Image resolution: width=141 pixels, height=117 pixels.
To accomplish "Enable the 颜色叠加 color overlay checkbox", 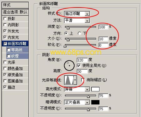I will (x=5, y=69).
